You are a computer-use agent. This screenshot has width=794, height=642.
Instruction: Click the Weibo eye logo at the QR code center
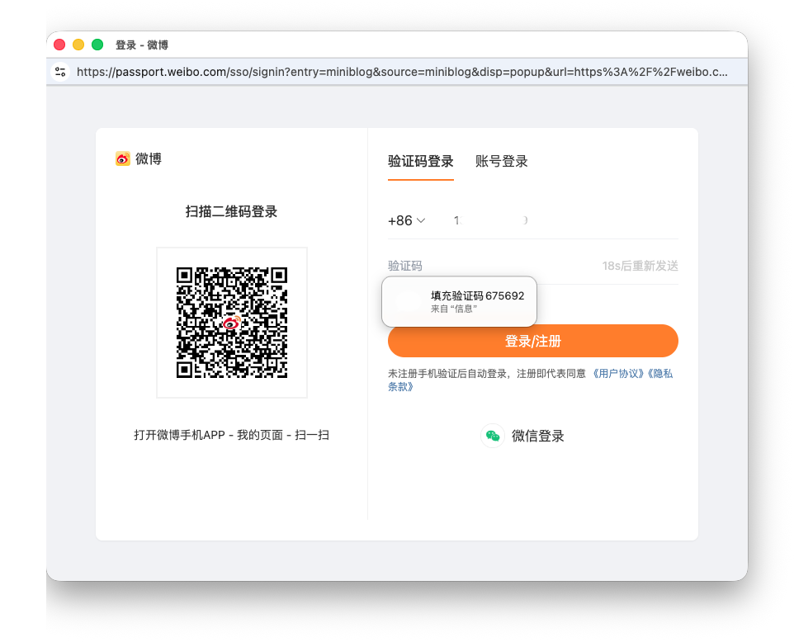pyautogui.click(x=231, y=323)
